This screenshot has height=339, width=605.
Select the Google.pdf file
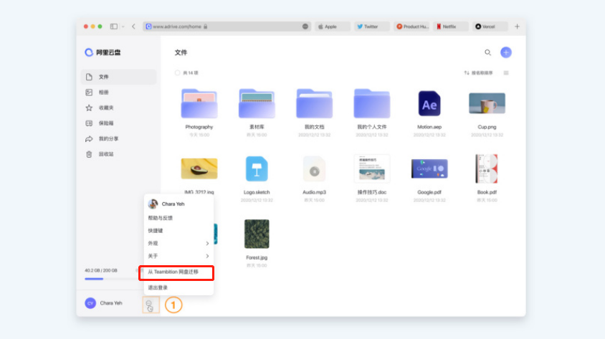coord(429,168)
